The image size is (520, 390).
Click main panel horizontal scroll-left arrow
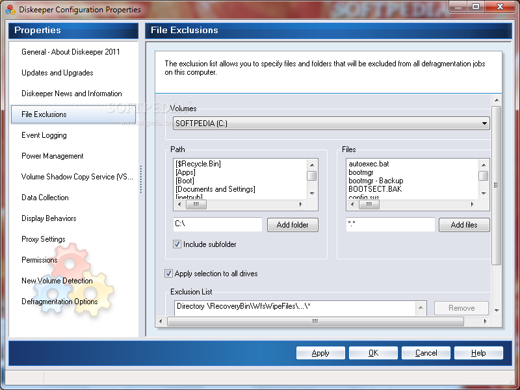161,321
